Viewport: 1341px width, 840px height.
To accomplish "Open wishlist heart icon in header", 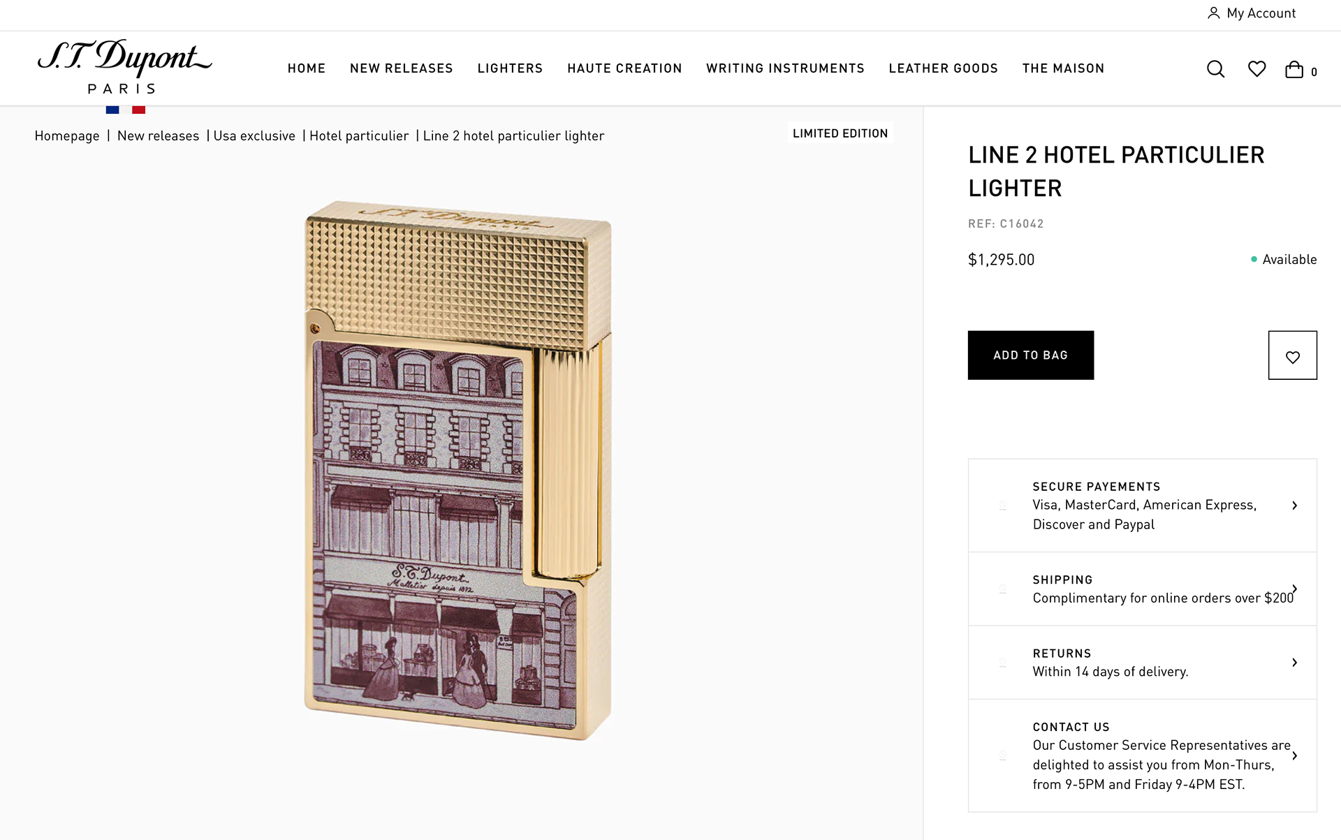I will (1256, 69).
